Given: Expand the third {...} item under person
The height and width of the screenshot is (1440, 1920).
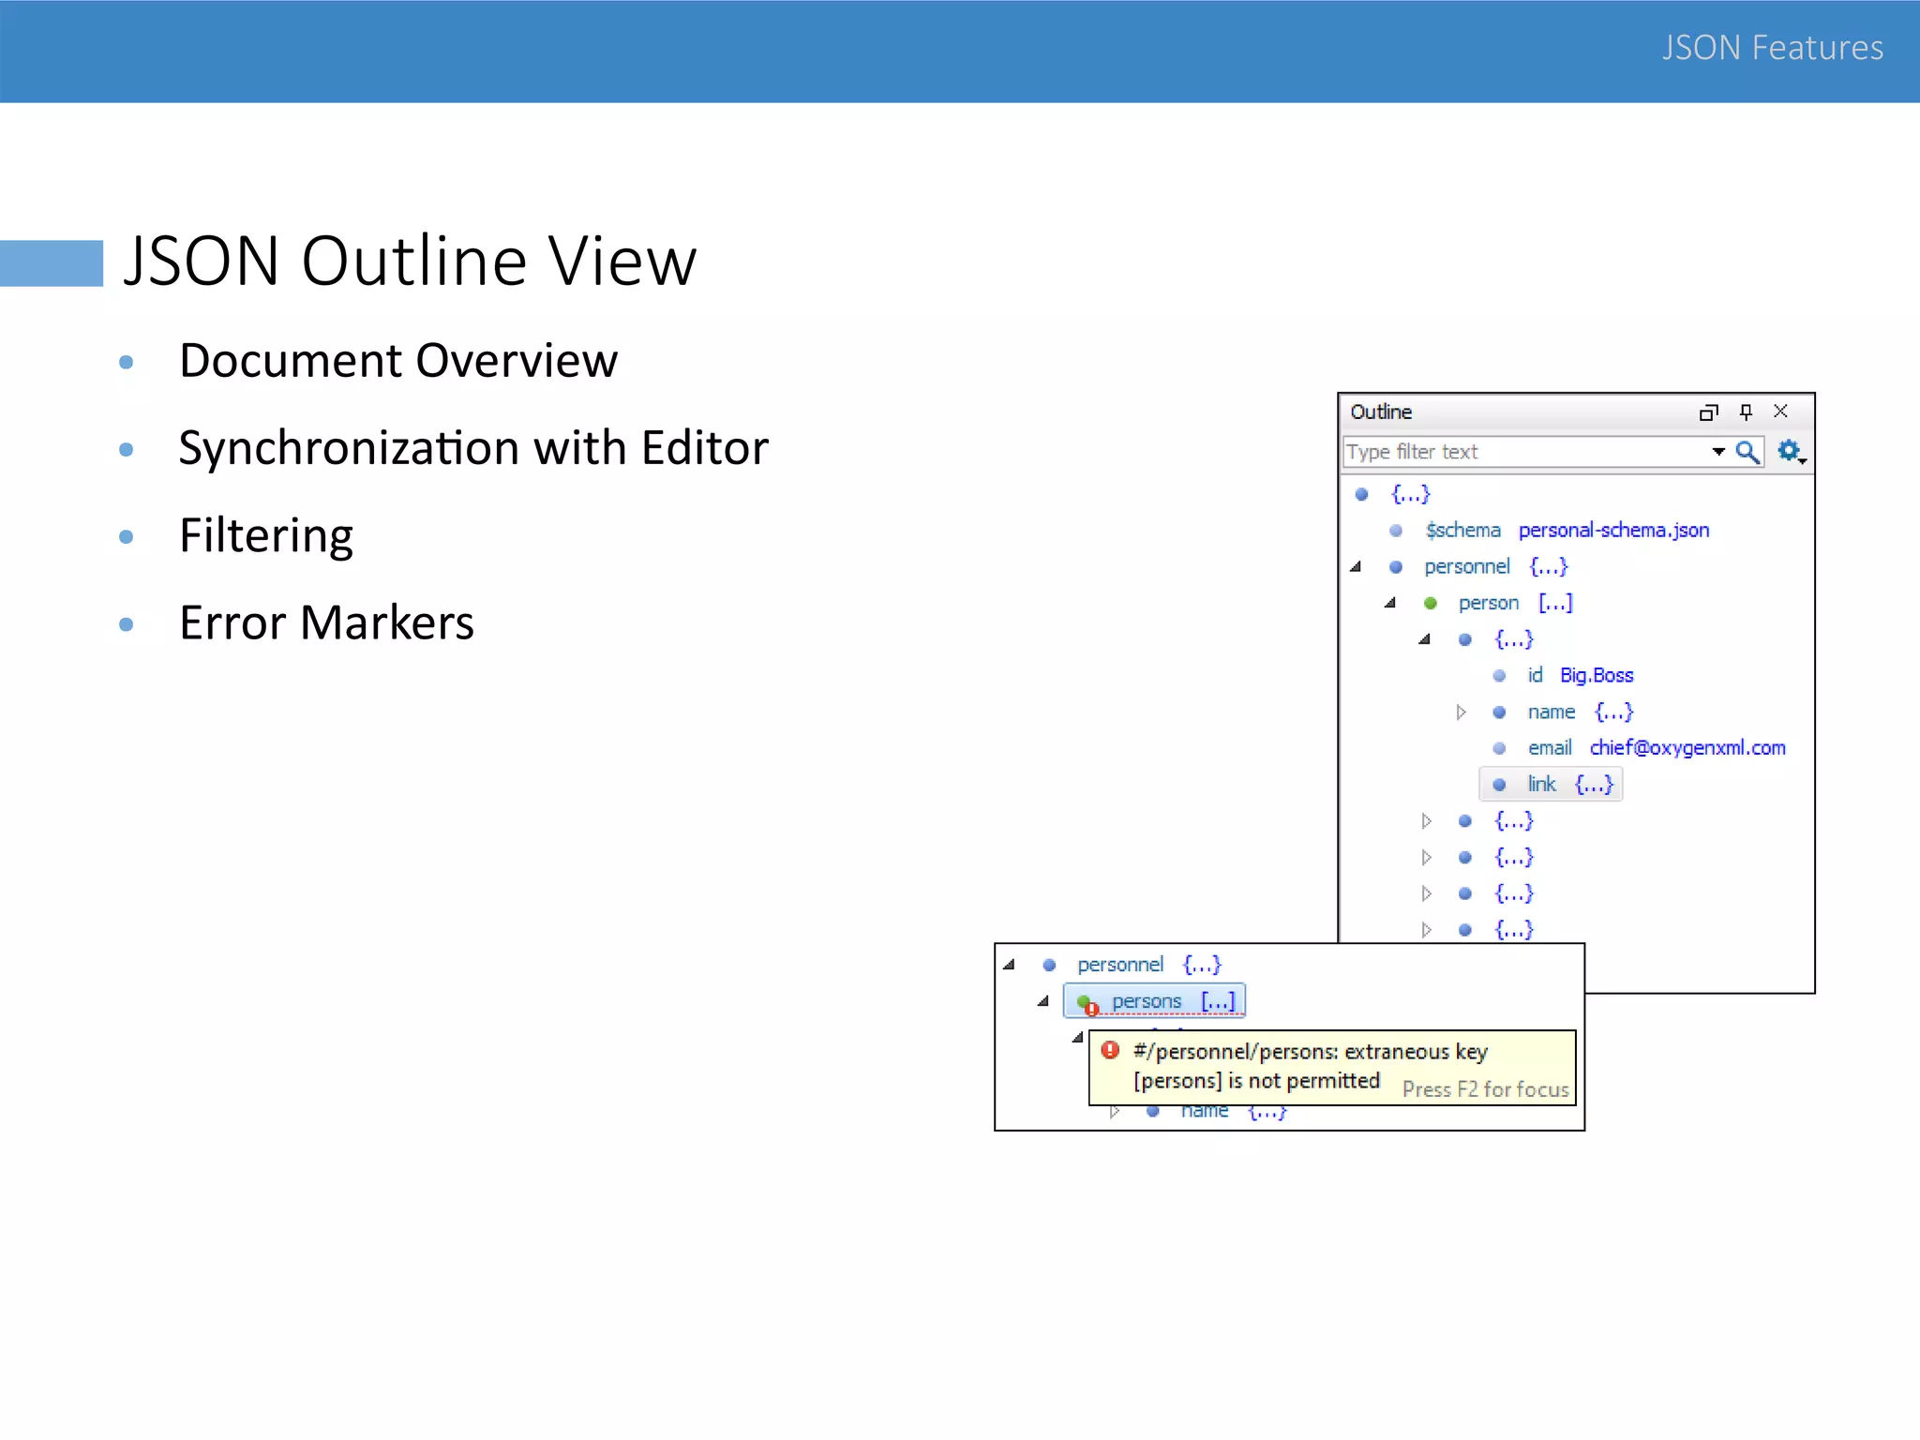Looking at the screenshot, I should tap(1427, 858).
